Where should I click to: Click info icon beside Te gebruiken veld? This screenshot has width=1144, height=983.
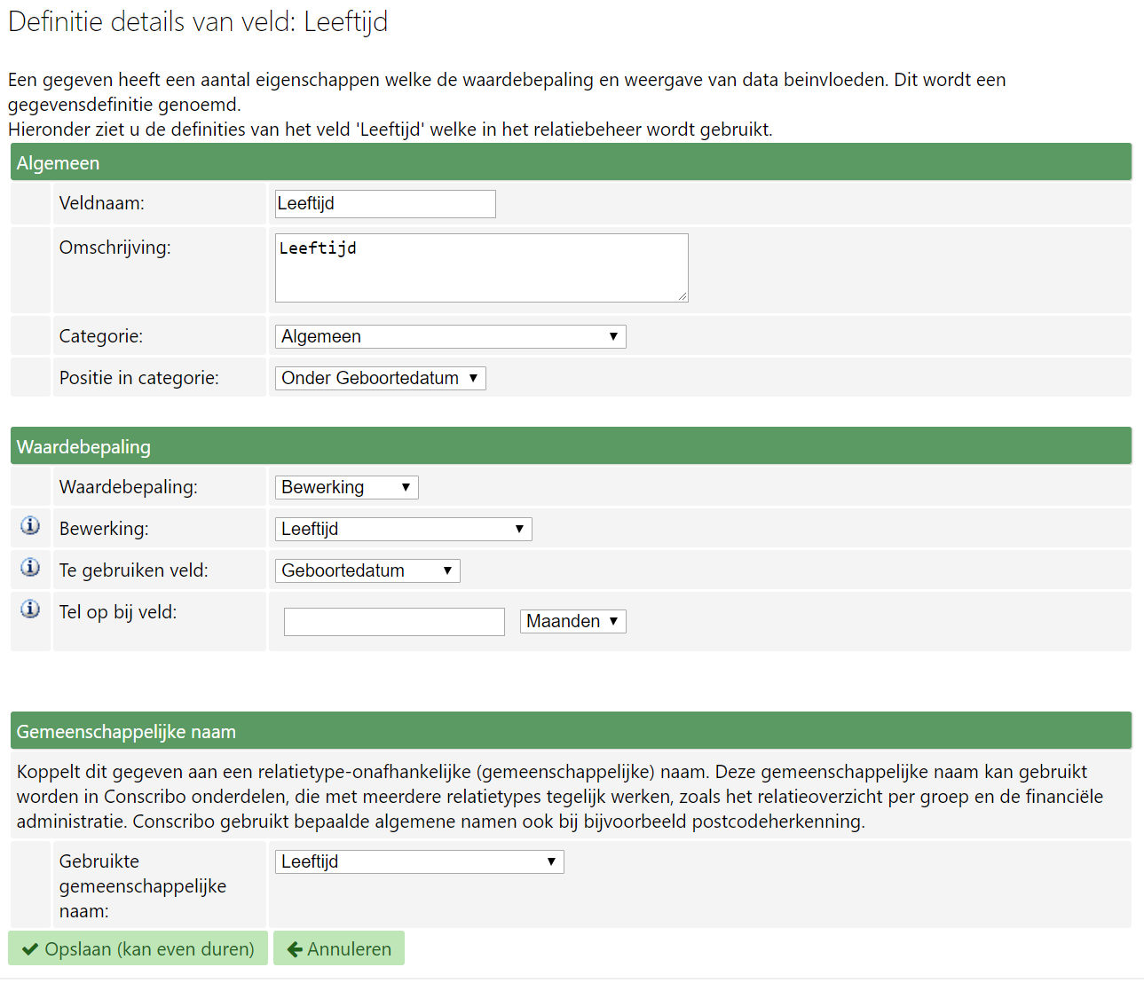point(30,568)
